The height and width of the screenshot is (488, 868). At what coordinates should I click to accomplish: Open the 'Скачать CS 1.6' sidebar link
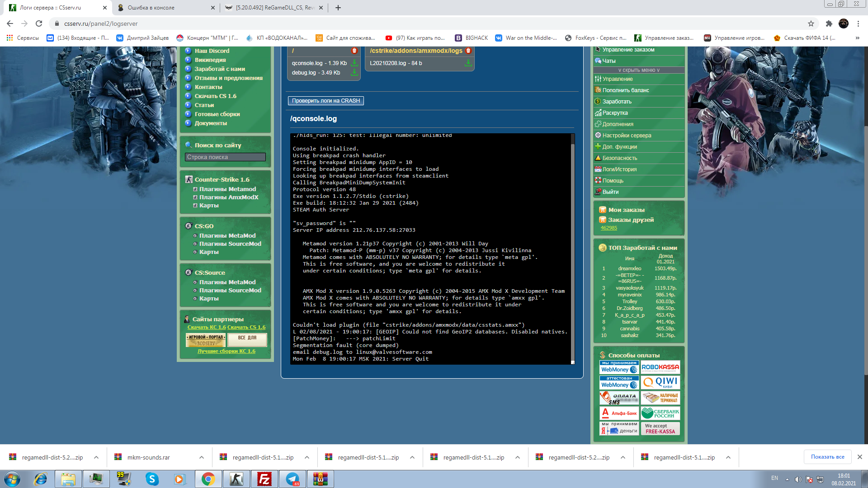pyautogui.click(x=215, y=96)
